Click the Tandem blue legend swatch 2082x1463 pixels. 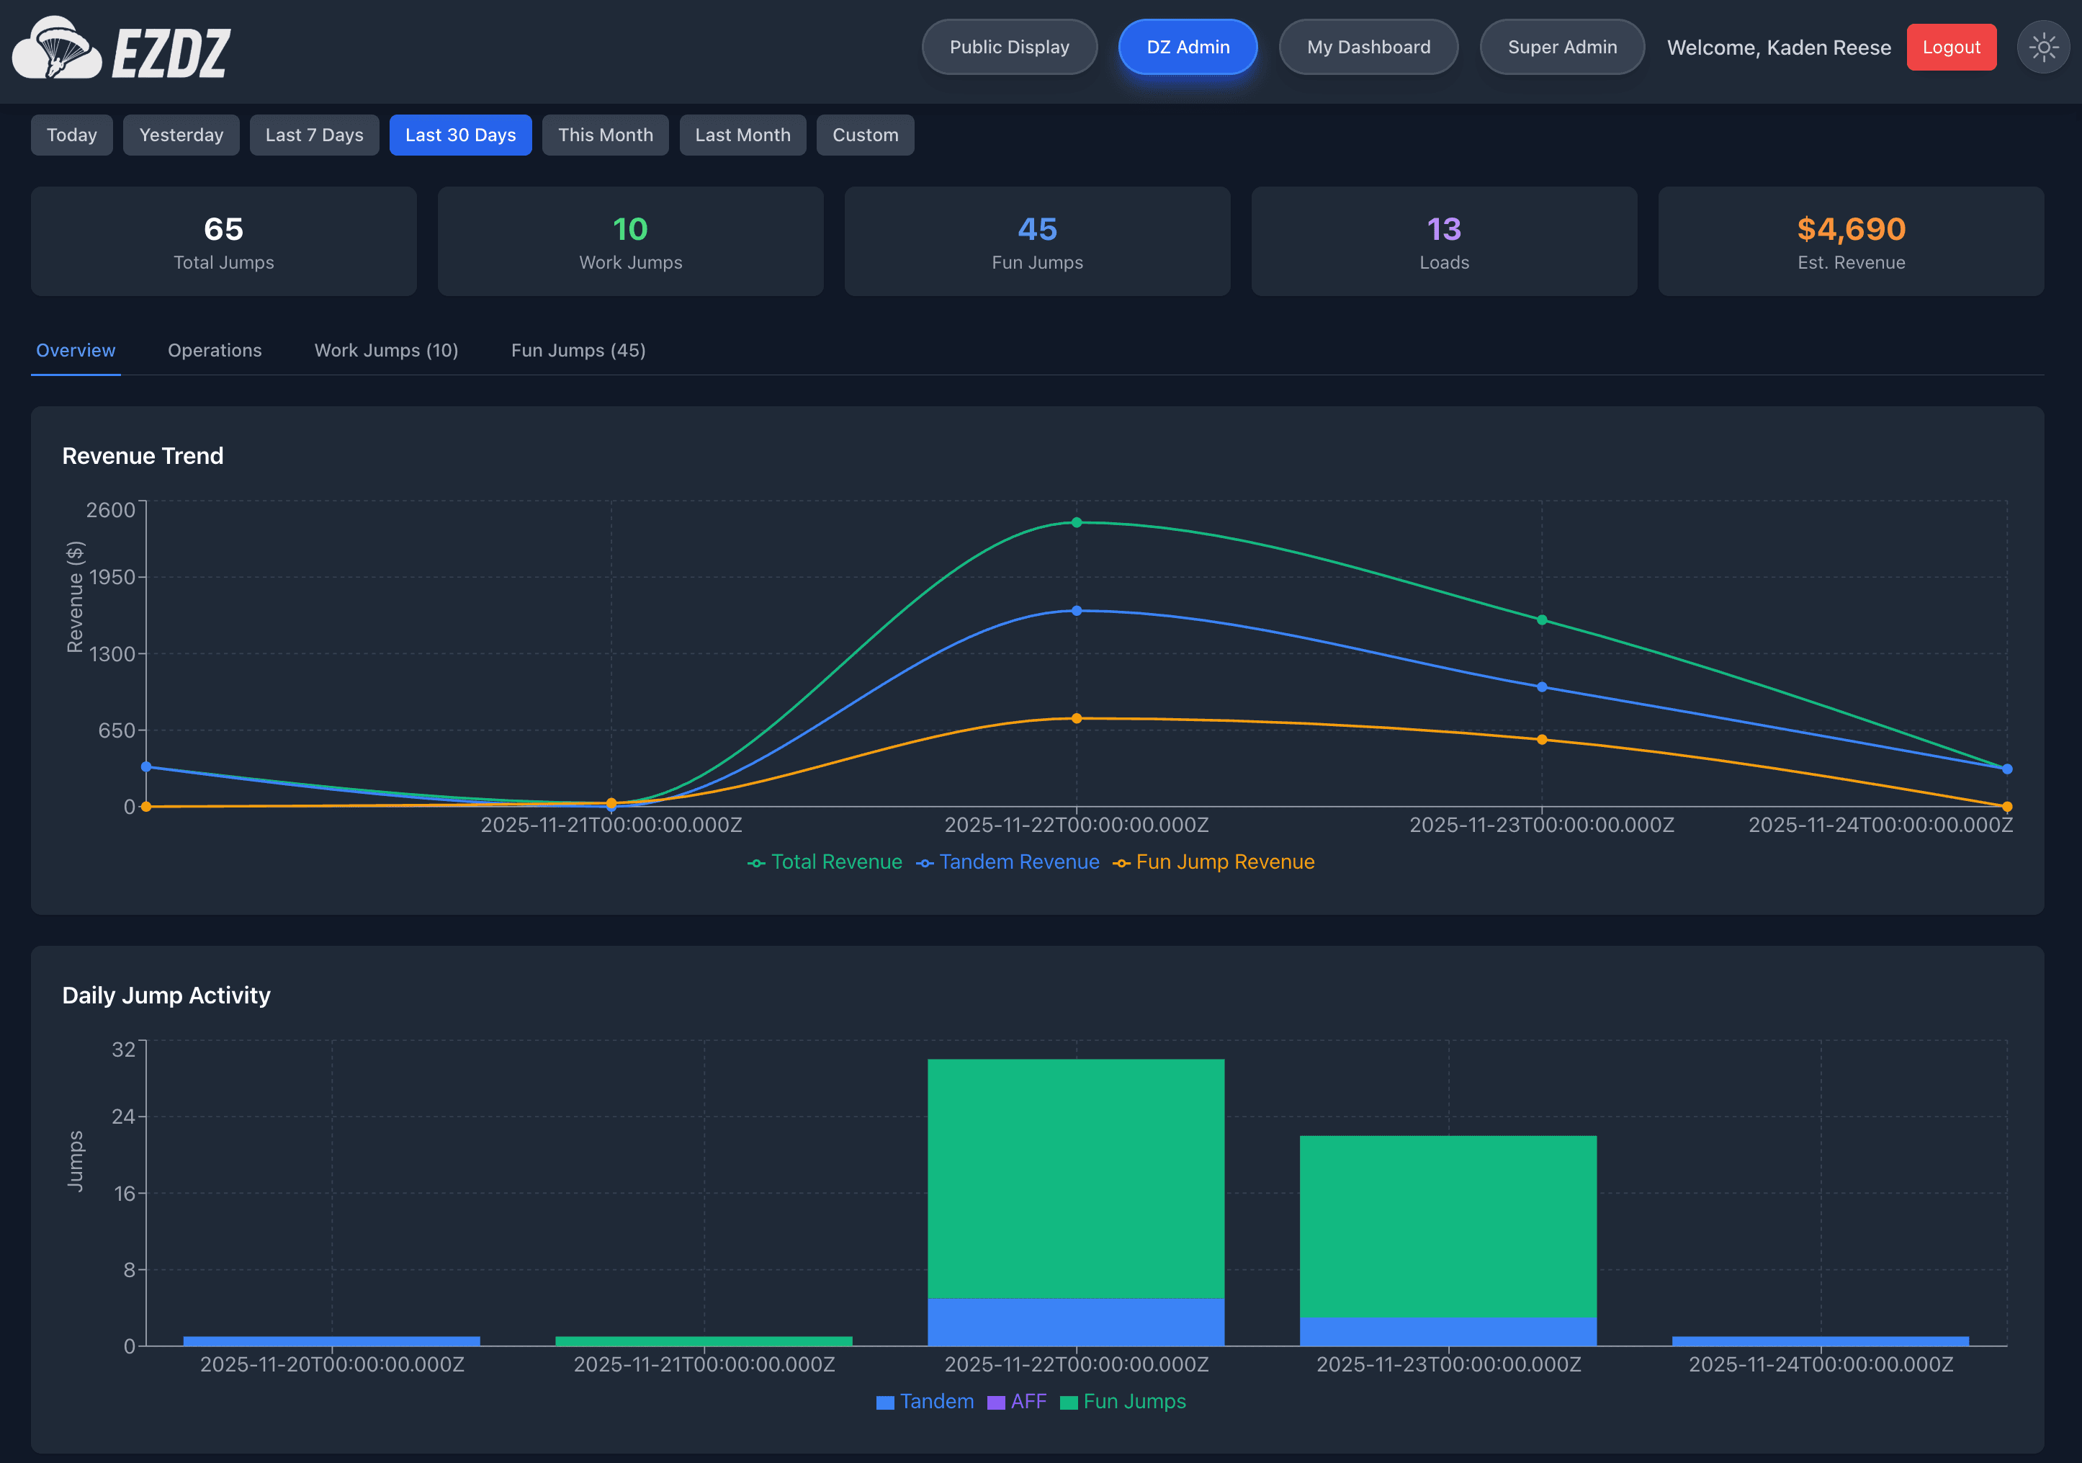(x=885, y=1402)
